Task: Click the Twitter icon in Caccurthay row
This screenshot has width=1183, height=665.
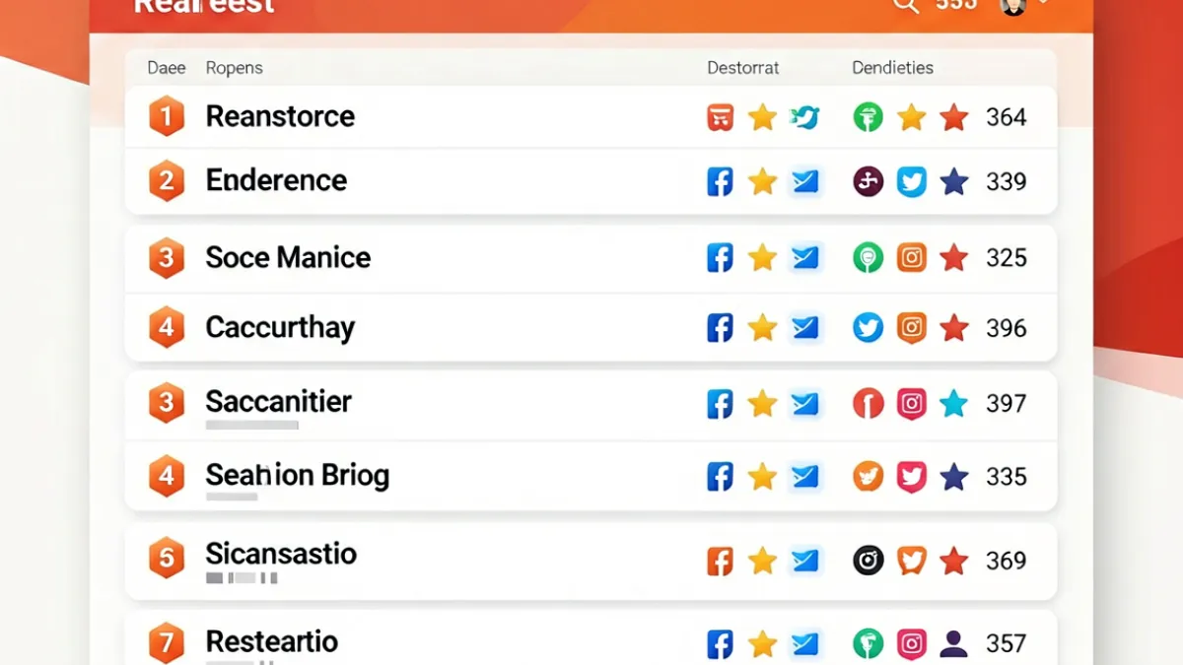Action: pos(869,328)
